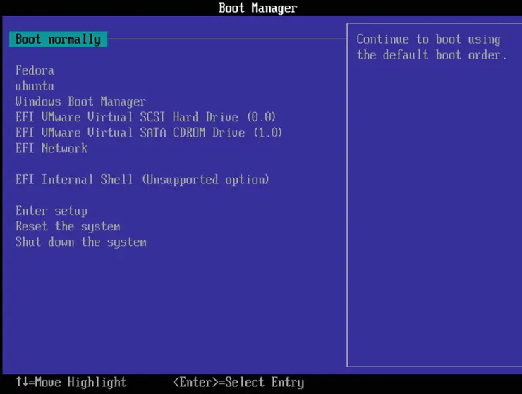Open Windows Boot Manager entry
The height and width of the screenshot is (394, 522).
click(80, 101)
